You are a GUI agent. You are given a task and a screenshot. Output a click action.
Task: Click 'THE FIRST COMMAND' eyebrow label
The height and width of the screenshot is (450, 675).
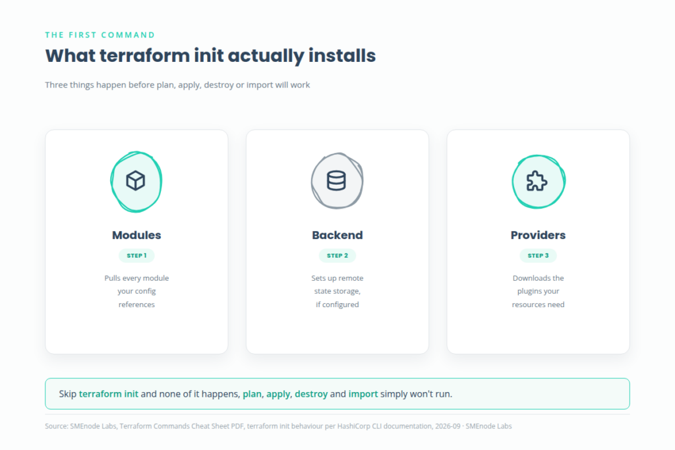(x=100, y=35)
